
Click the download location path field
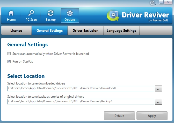point(81,88)
